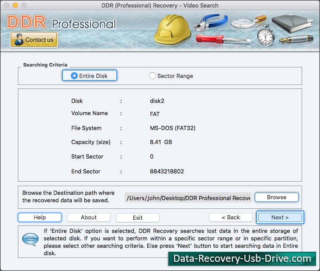Image resolution: width=320 pixels, height=271 pixels.
Task: Click the DDR Professional logo
Action: [61, 22]
